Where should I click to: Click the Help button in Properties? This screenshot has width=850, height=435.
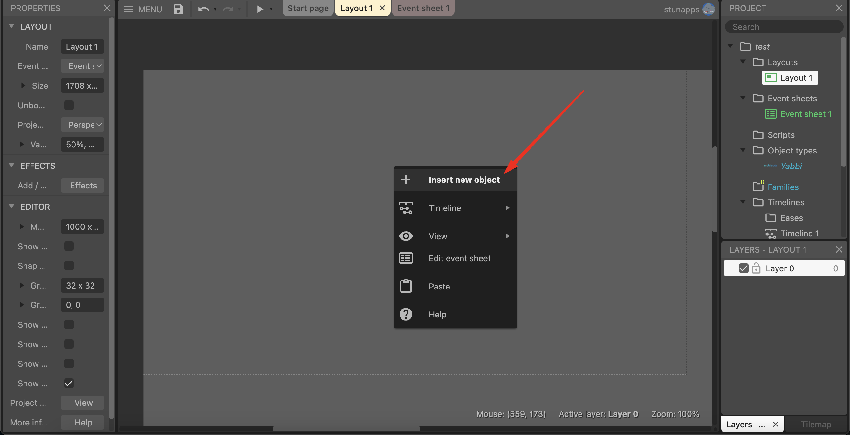[x=83, y=423]
